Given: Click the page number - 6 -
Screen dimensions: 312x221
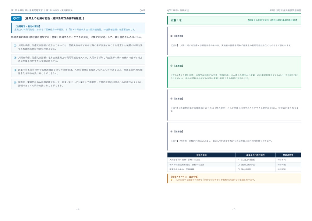Looking at the screenshot, I should 78,209.
